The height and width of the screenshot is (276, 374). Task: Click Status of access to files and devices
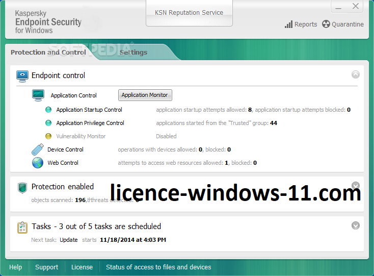(158, 267)
